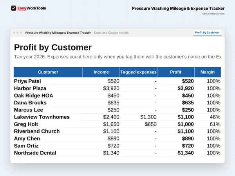Click the Tax year 2026 description text
The width and height of the screenshot is (235, 176).
[x=117, y=57]
